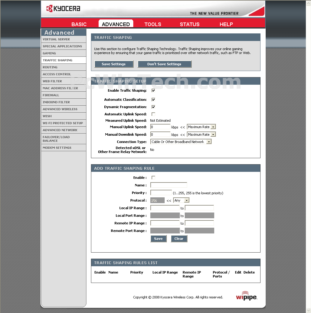Click the Priority column header
The height and width of the screenshot is (313, 311).
click(x=137, y=273)
